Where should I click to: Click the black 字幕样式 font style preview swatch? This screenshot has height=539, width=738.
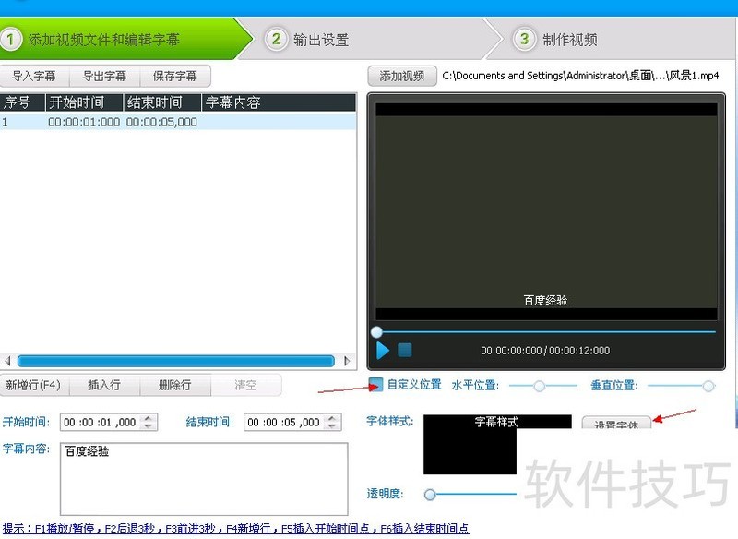(x=470, y=443)
